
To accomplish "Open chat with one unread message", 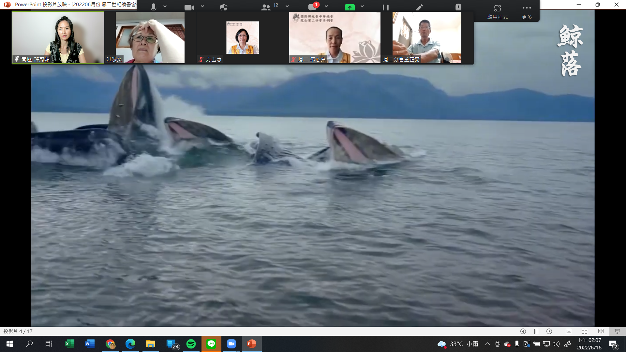I will click(313, 7).
